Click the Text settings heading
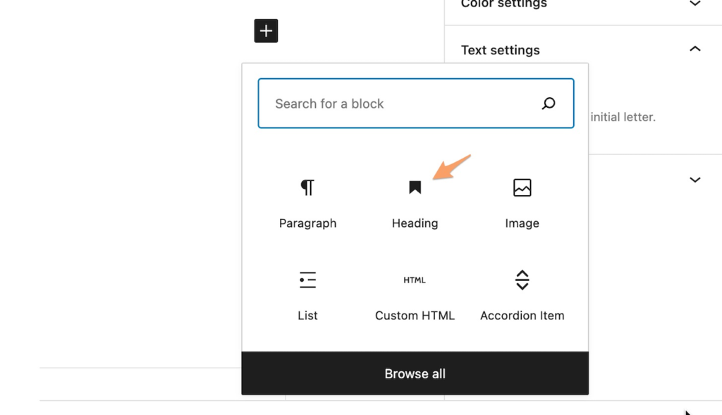The width and height of the screenshot is (722, 415). click(500, 50)
